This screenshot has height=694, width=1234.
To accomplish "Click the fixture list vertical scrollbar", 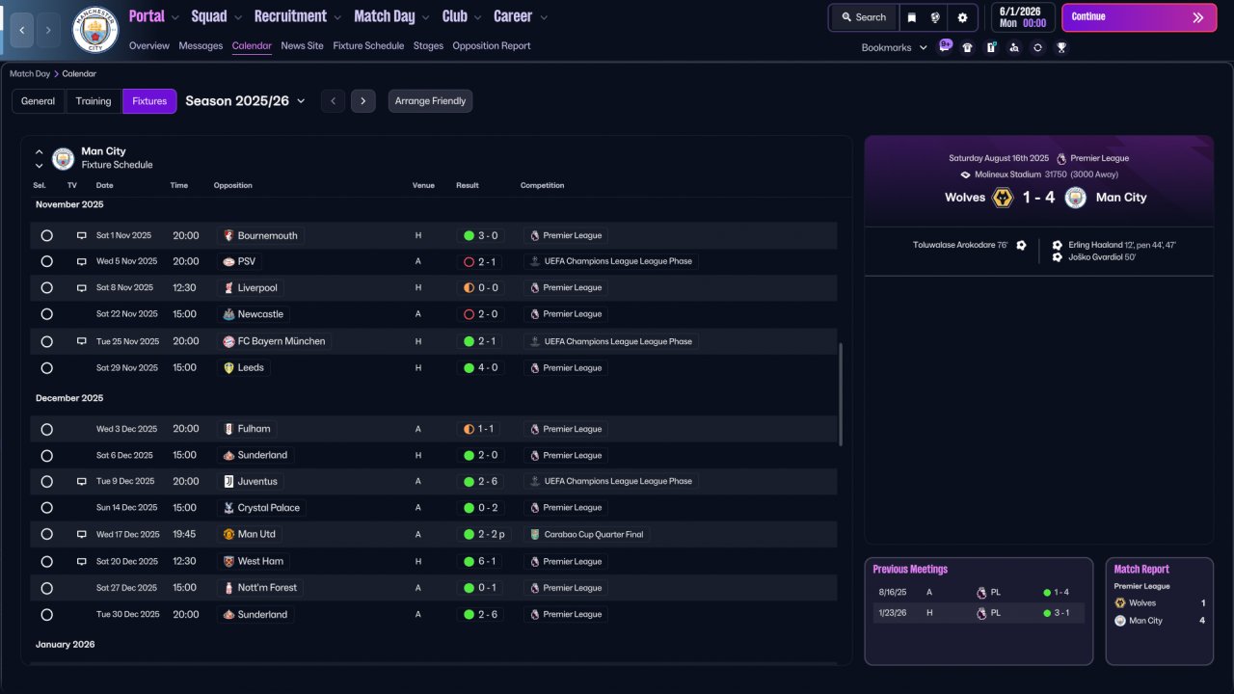I will click(842, 394).
